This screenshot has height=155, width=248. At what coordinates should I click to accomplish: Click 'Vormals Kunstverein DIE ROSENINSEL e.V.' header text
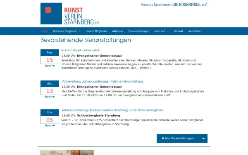point(174,5)
